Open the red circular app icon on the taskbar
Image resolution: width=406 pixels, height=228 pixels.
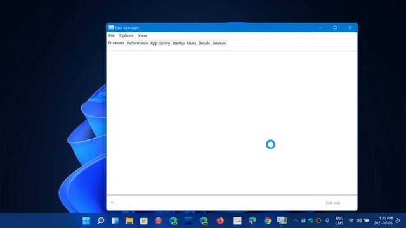point(159,220)
